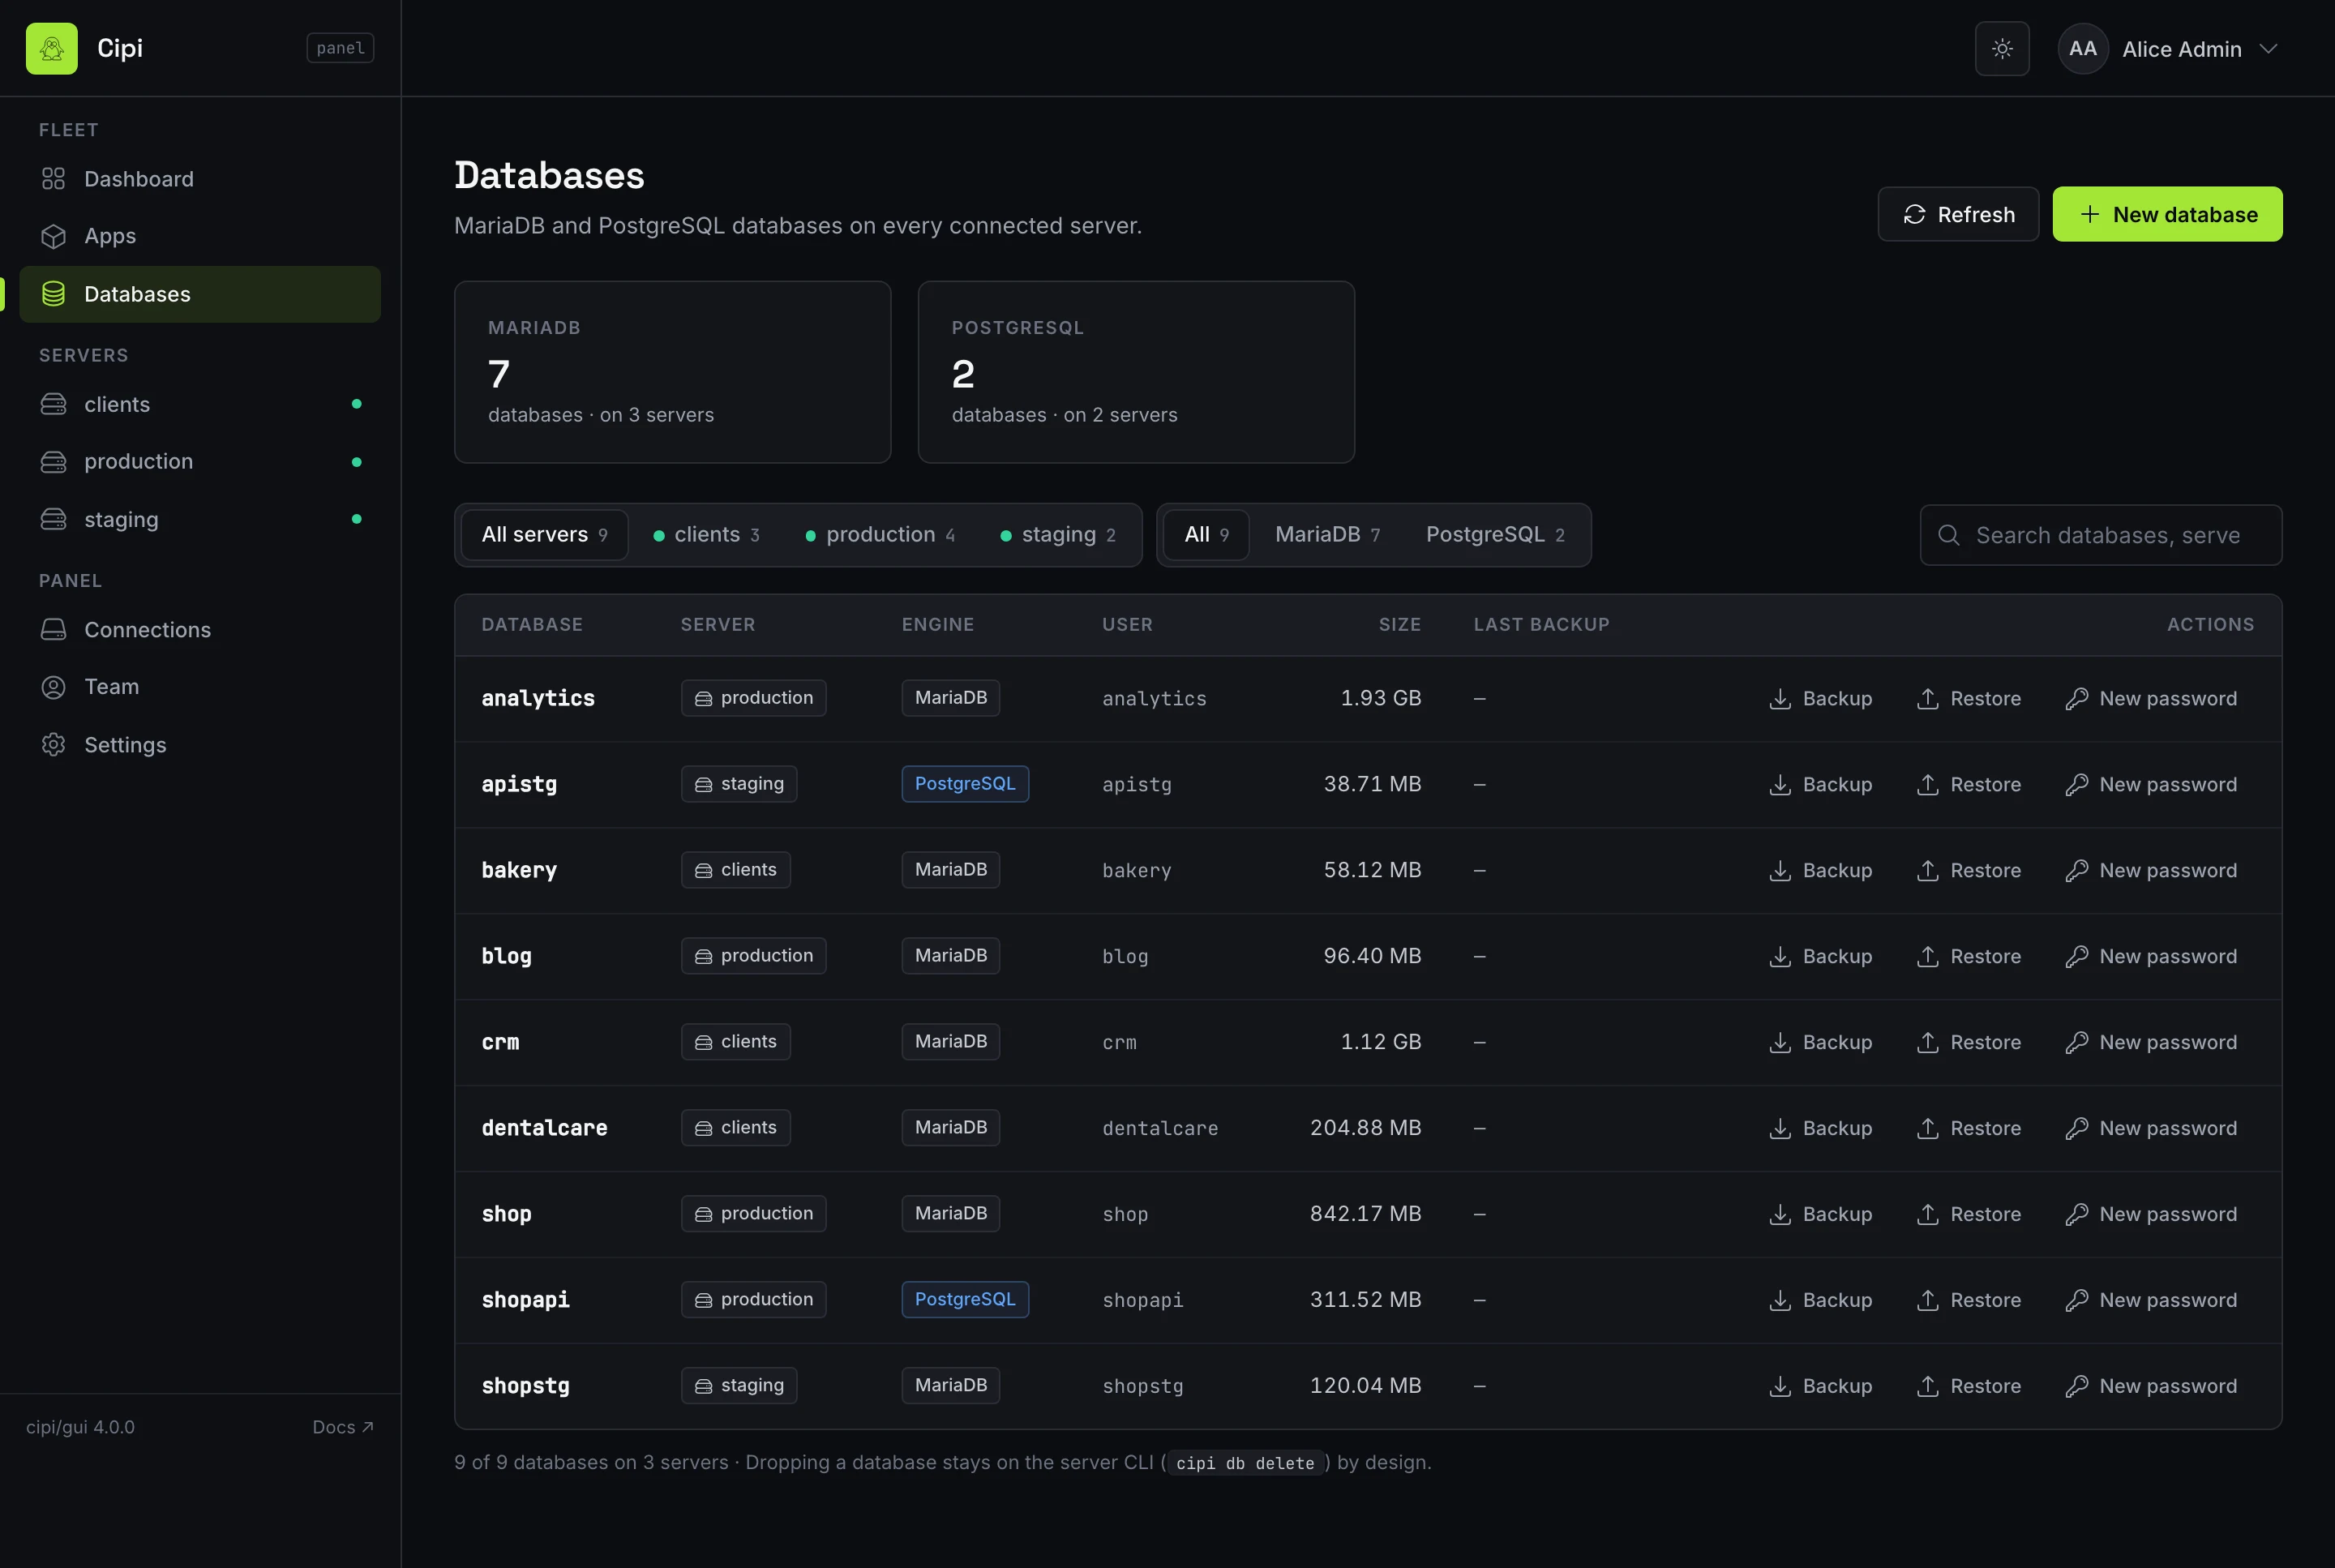The image size is (2335, 1568).
Task: Click the 842.17 MB size value
Action: coord(1365,1214)
